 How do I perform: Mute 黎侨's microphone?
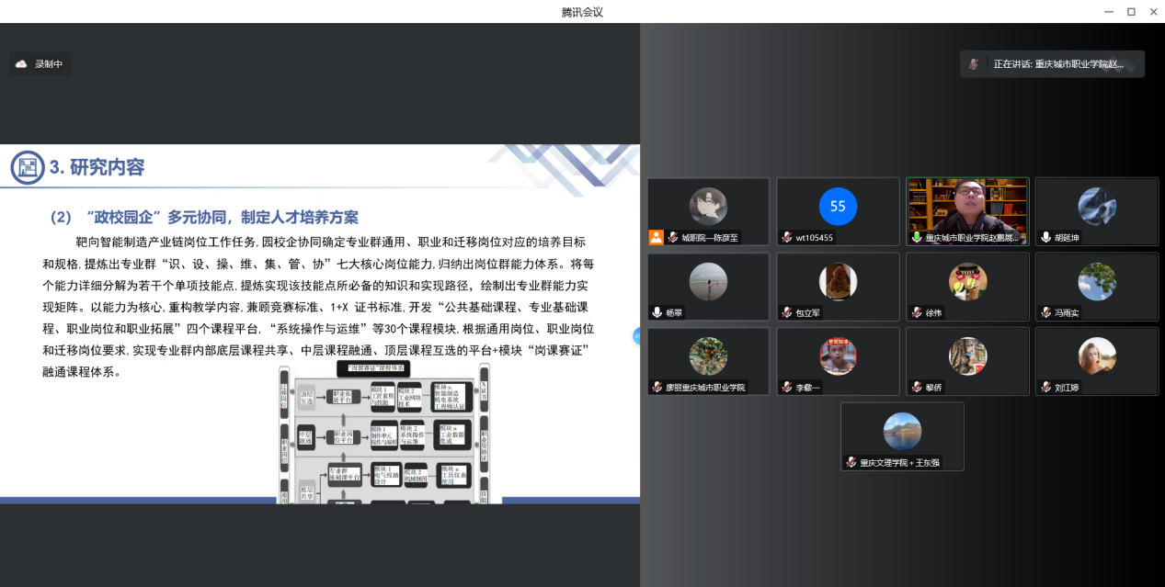click(x=915, y=385)
